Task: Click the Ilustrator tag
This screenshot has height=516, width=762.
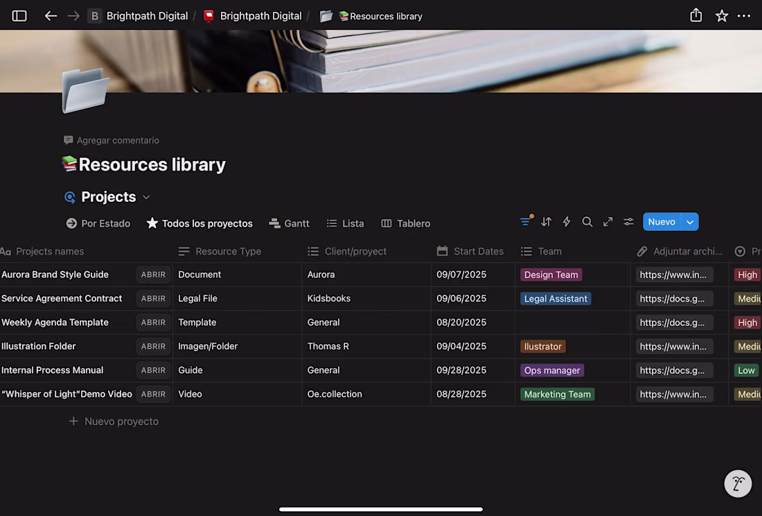Action: click(543, 346)
